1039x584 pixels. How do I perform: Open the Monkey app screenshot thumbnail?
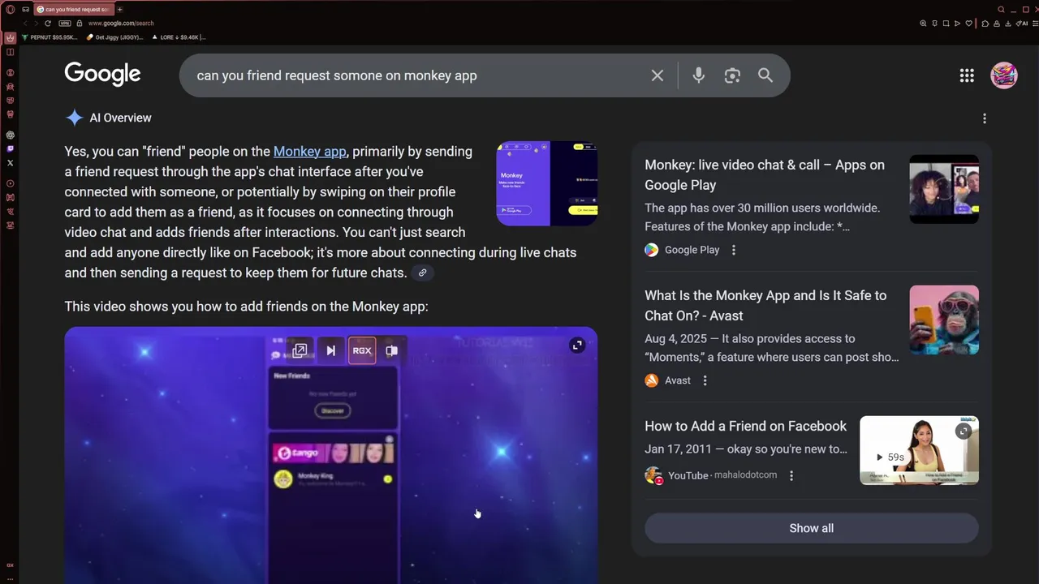pos(547,184)
